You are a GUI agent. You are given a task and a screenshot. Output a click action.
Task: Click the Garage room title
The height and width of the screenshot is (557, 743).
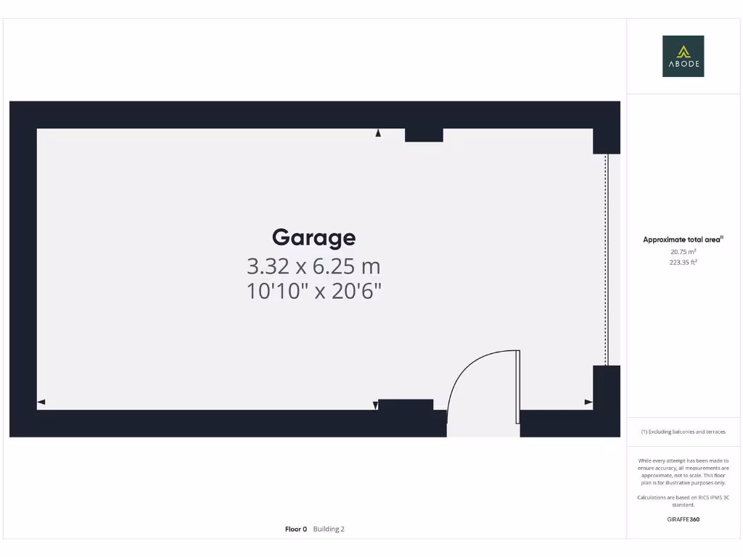(313, 237)
